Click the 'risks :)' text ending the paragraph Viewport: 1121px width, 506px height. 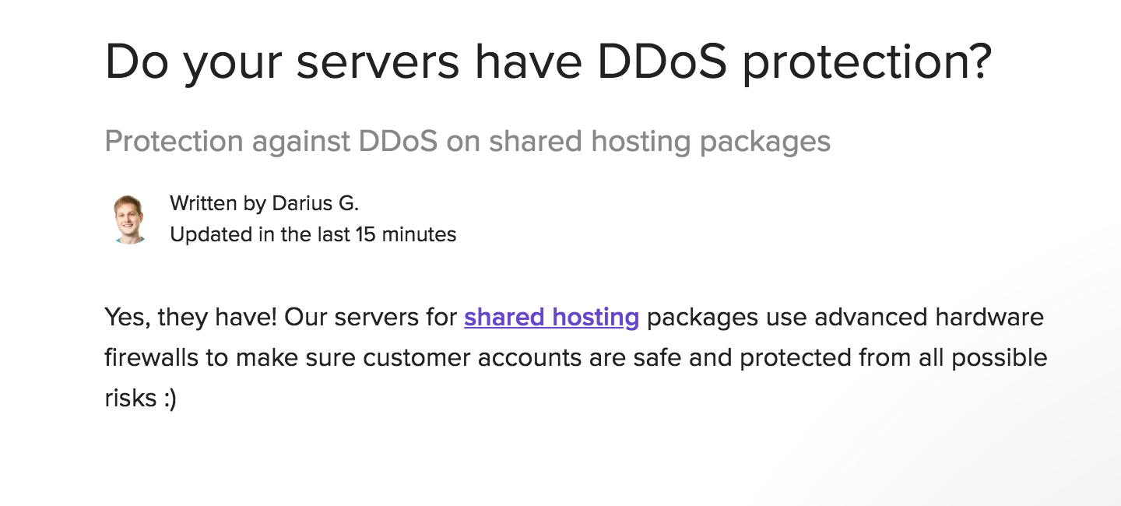click(141, 399)
